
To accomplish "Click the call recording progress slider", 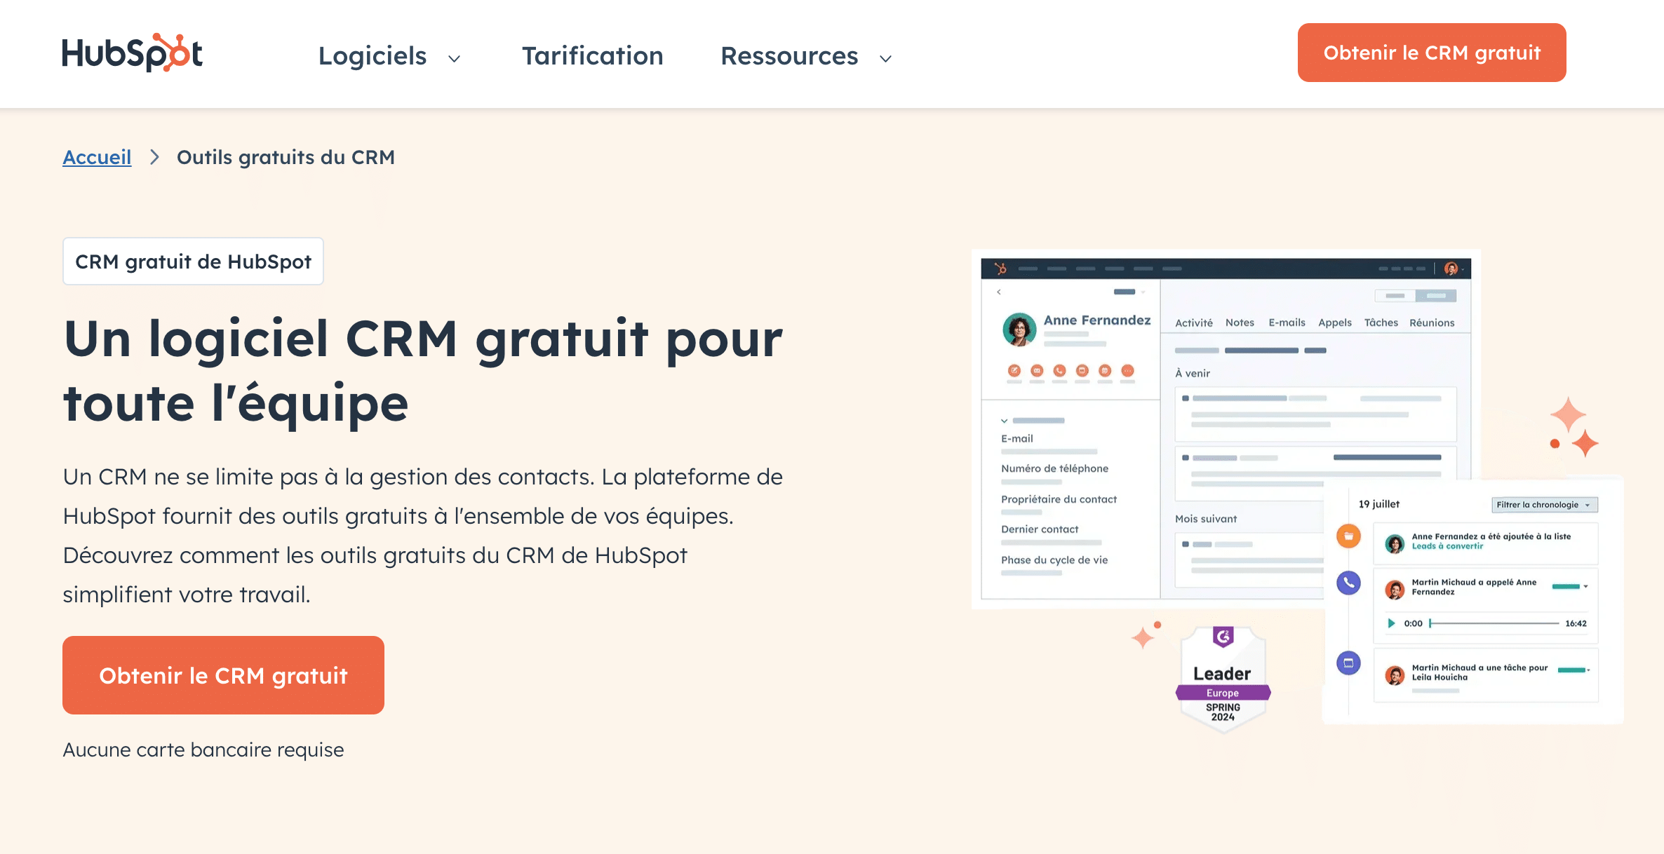I will pos(1494,623).
